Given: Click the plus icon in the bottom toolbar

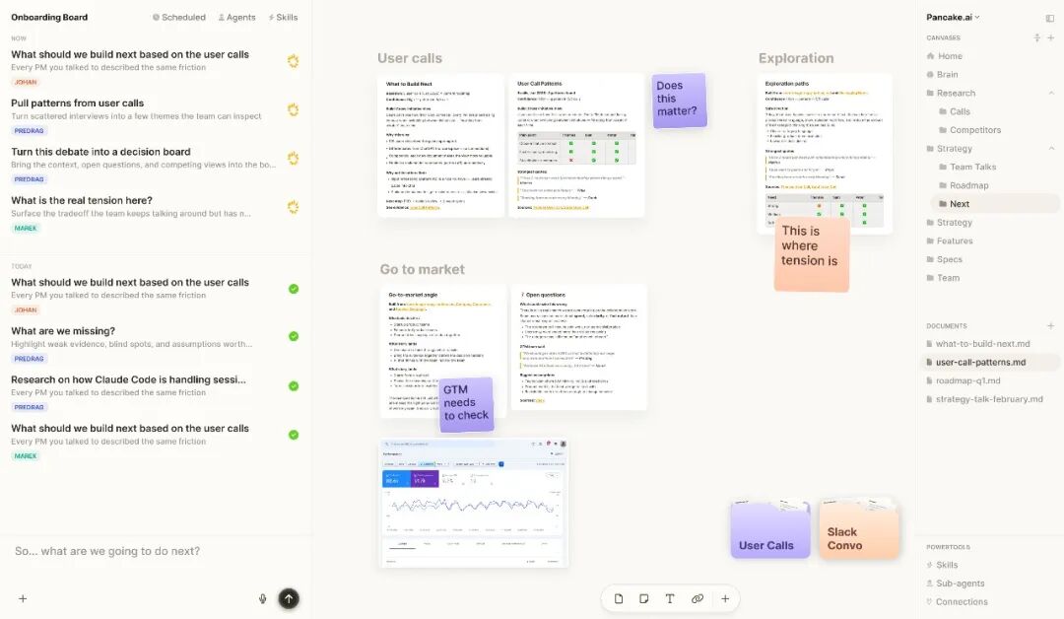Looking at the screenshot, I should tap(725, 598).
